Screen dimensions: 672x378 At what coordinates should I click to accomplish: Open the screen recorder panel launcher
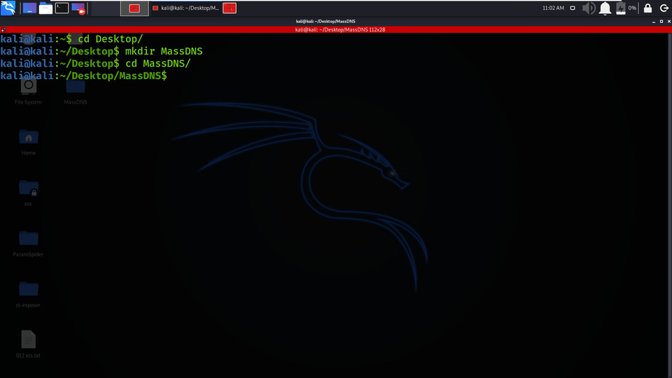pos(78,8)
